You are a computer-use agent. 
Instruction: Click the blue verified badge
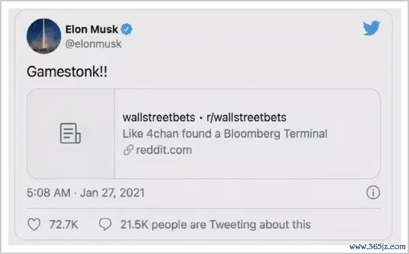click(x=127, y=29)
